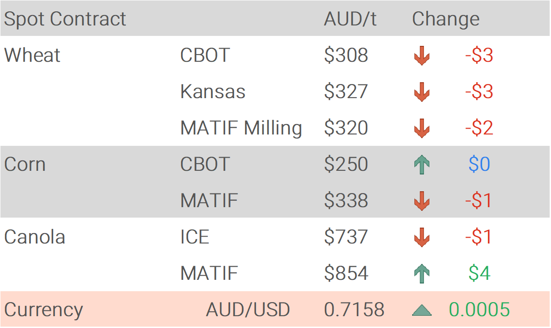Click the AUD/t column header
This screenshot has height=328, width=551.
(x=350, y=19)
